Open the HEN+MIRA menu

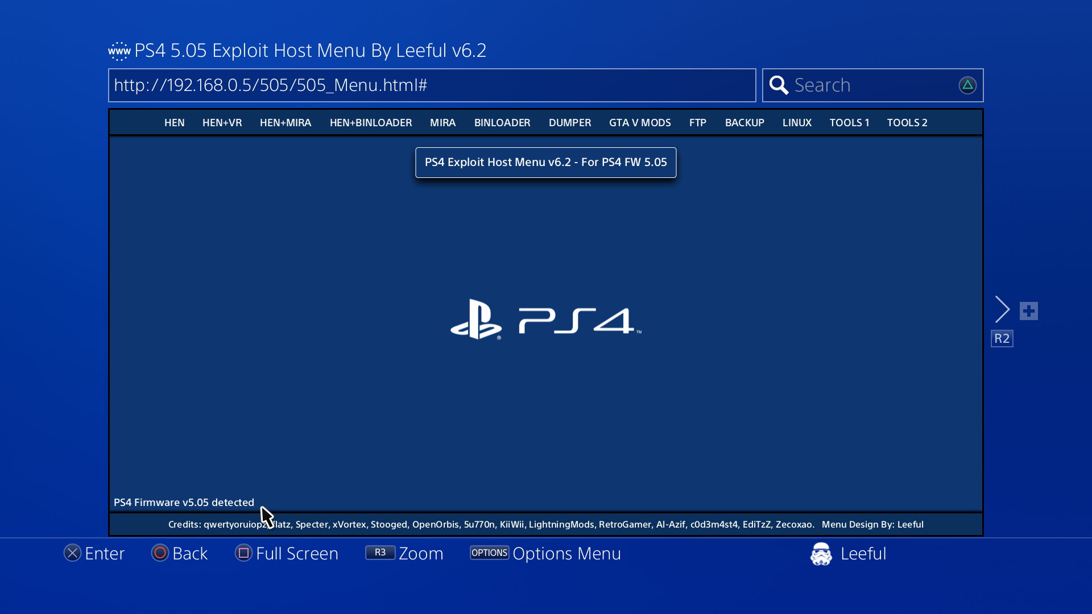click(286, 123)
